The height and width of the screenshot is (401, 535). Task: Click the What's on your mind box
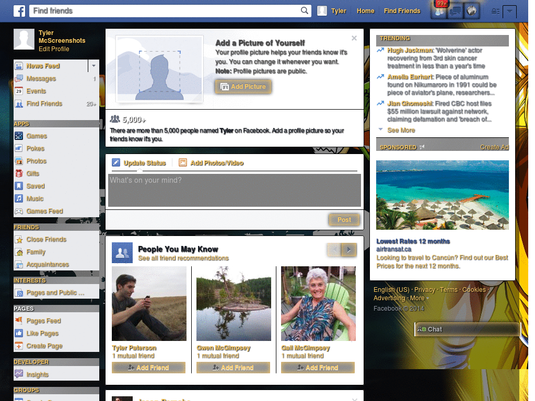235,190
